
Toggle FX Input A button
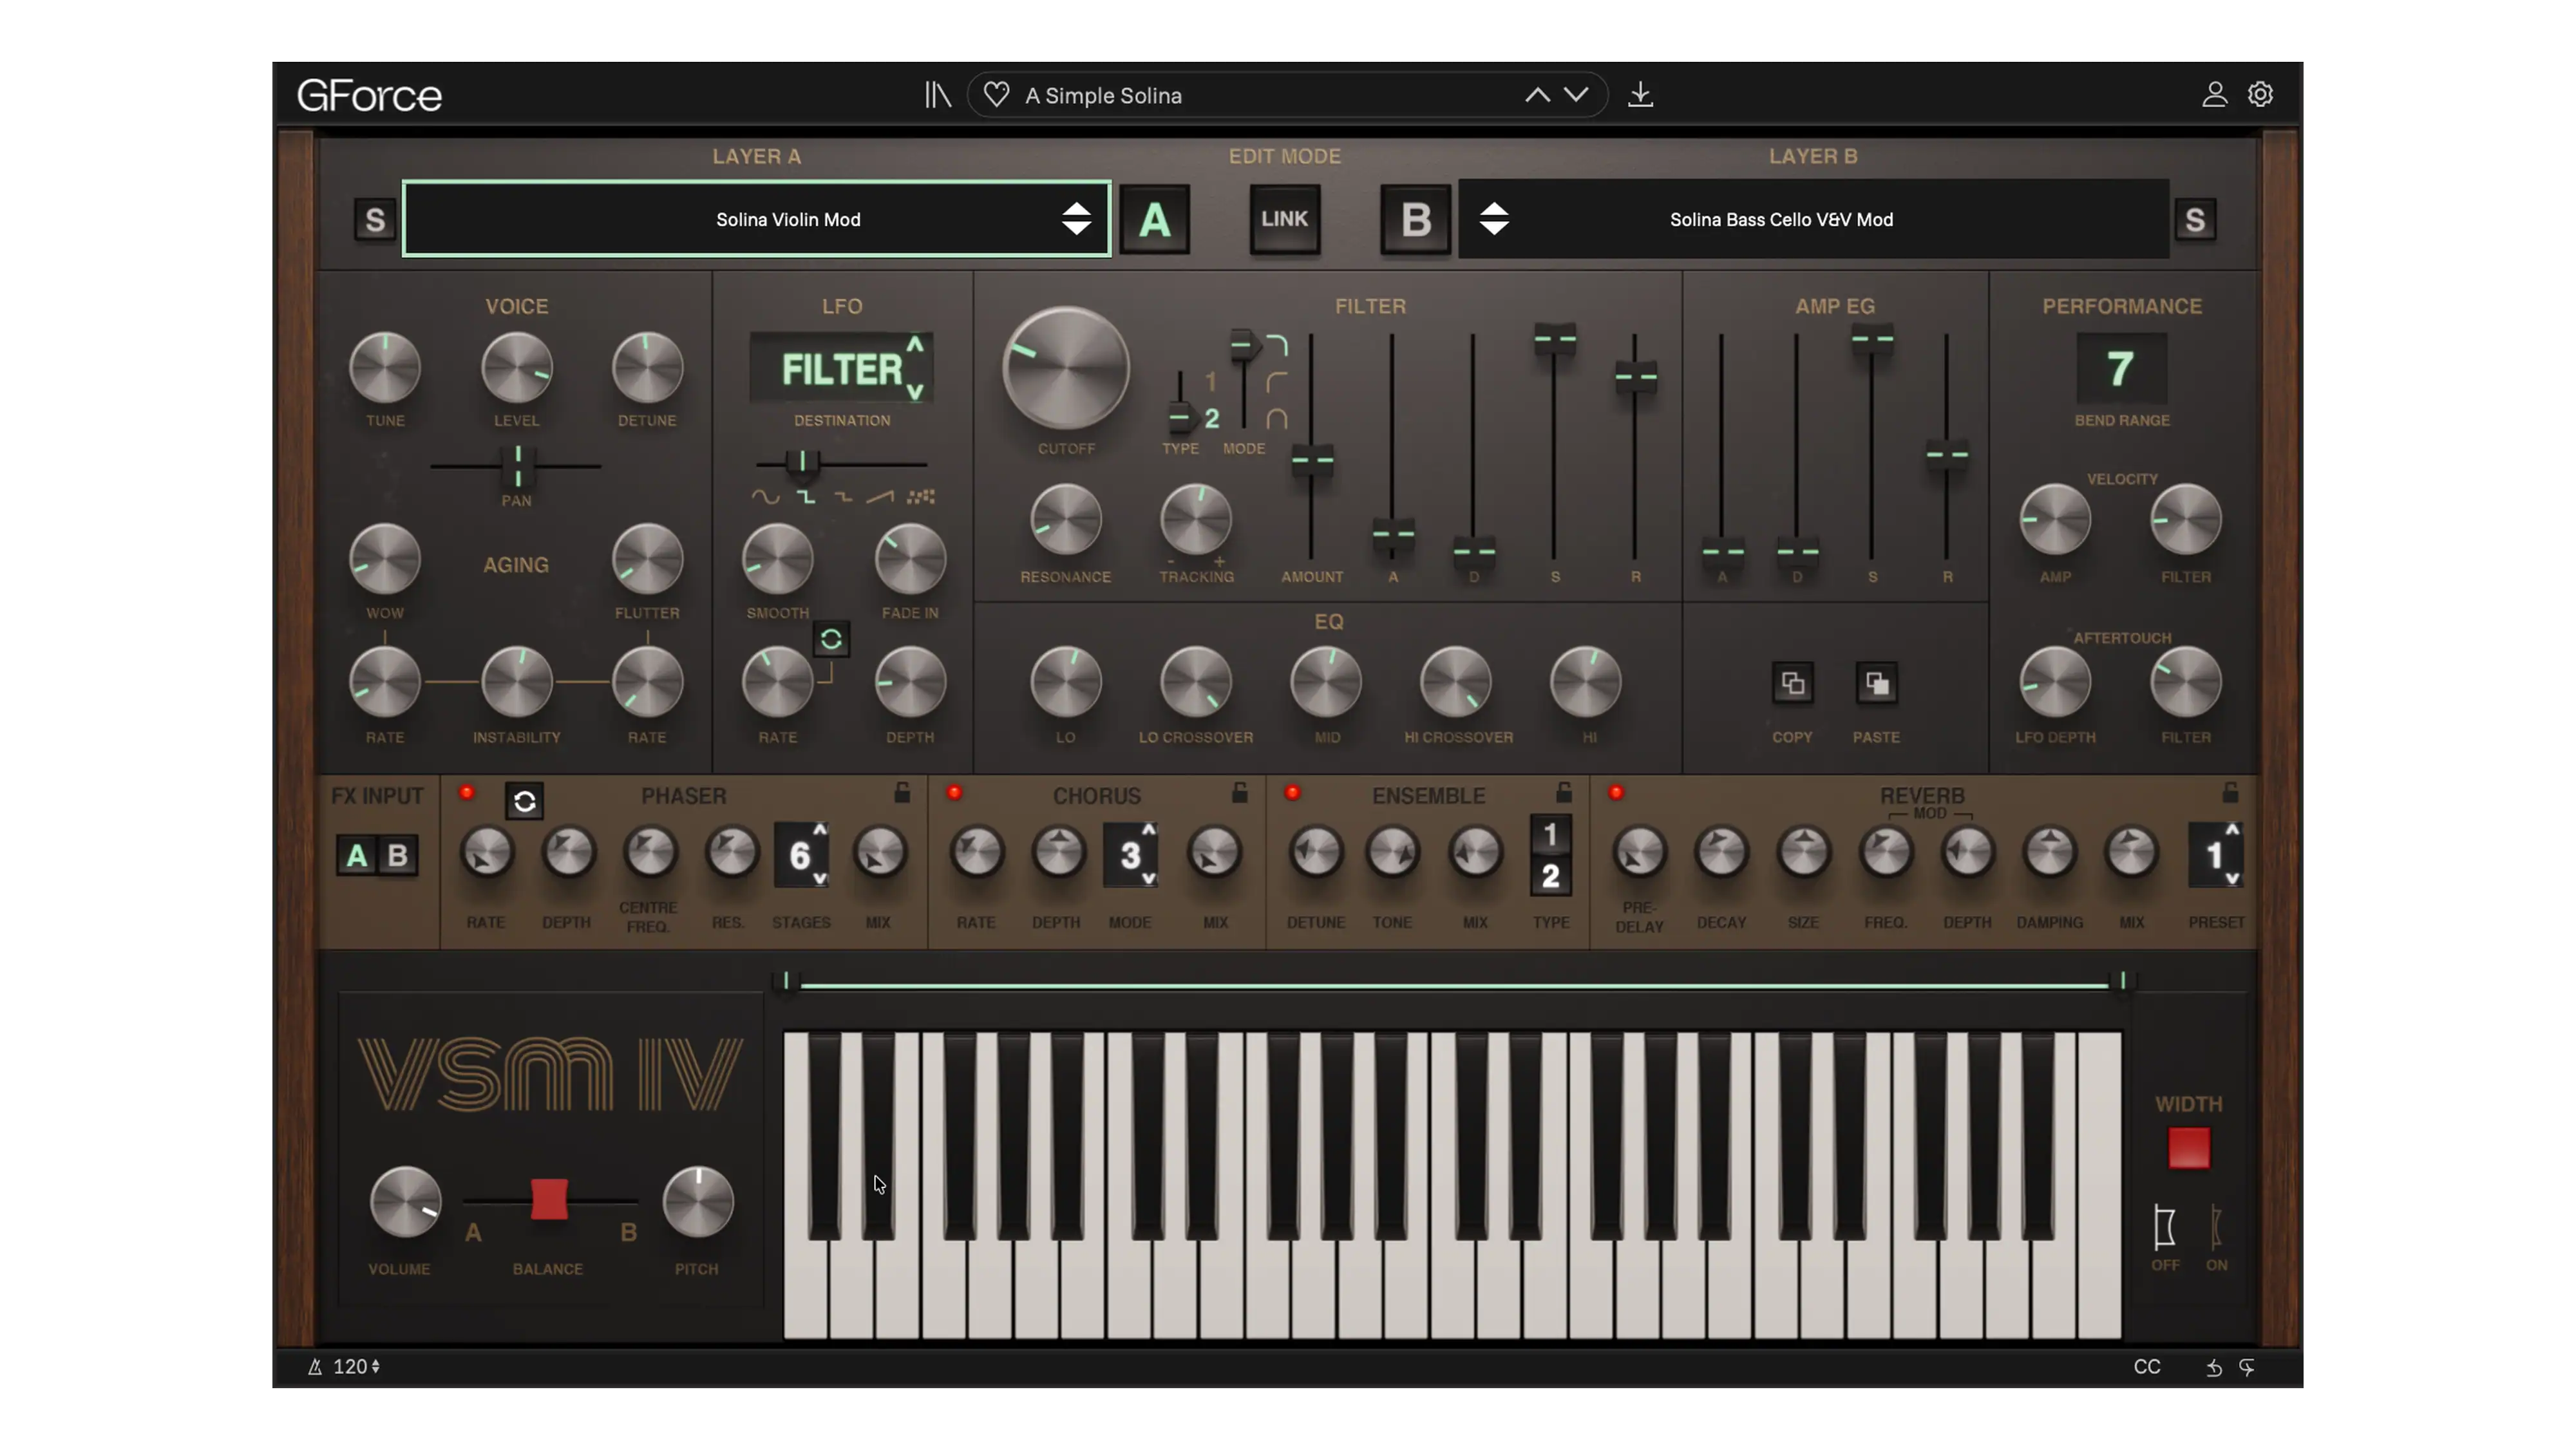[357, 856]
